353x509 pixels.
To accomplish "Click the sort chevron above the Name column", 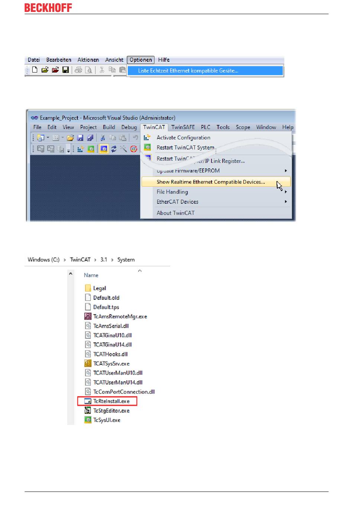I will 140,271.
